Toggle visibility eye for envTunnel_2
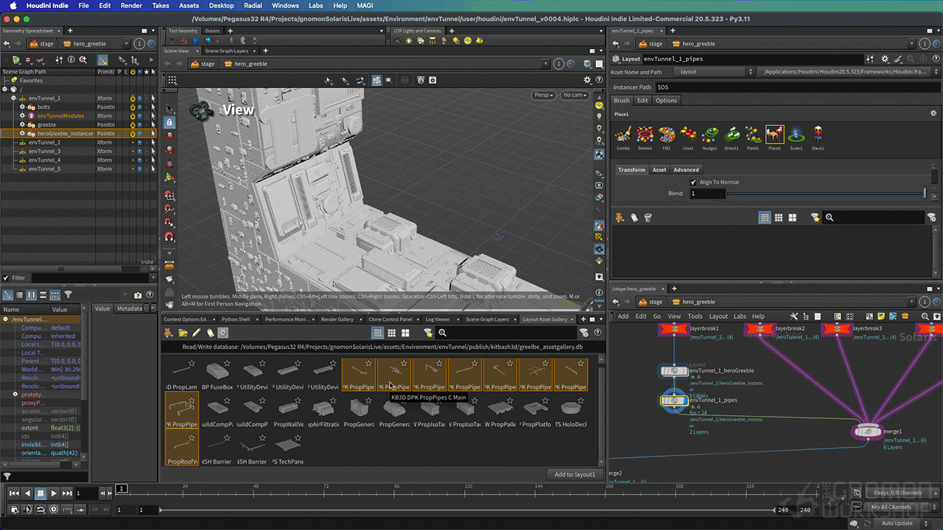 click(139, 142)
